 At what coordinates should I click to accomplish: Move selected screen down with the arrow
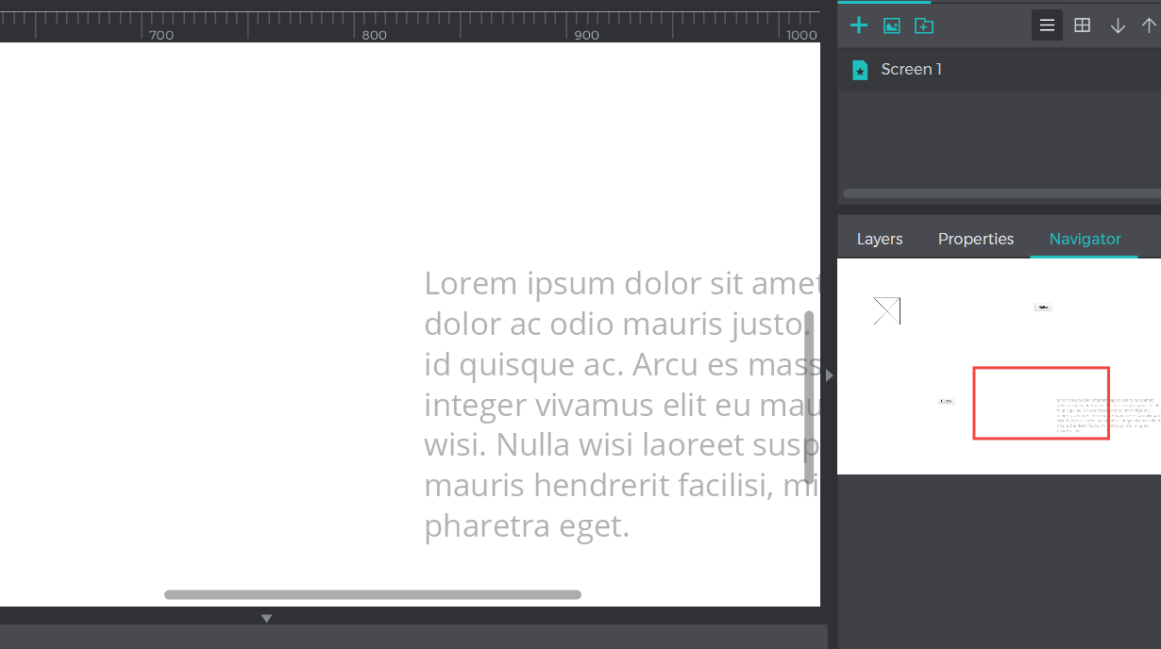1118,25
